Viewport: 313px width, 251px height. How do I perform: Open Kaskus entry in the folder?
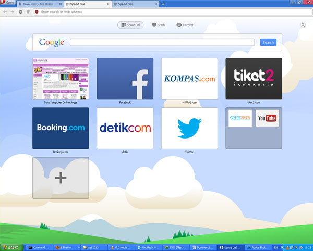click(x=240, y=118)
